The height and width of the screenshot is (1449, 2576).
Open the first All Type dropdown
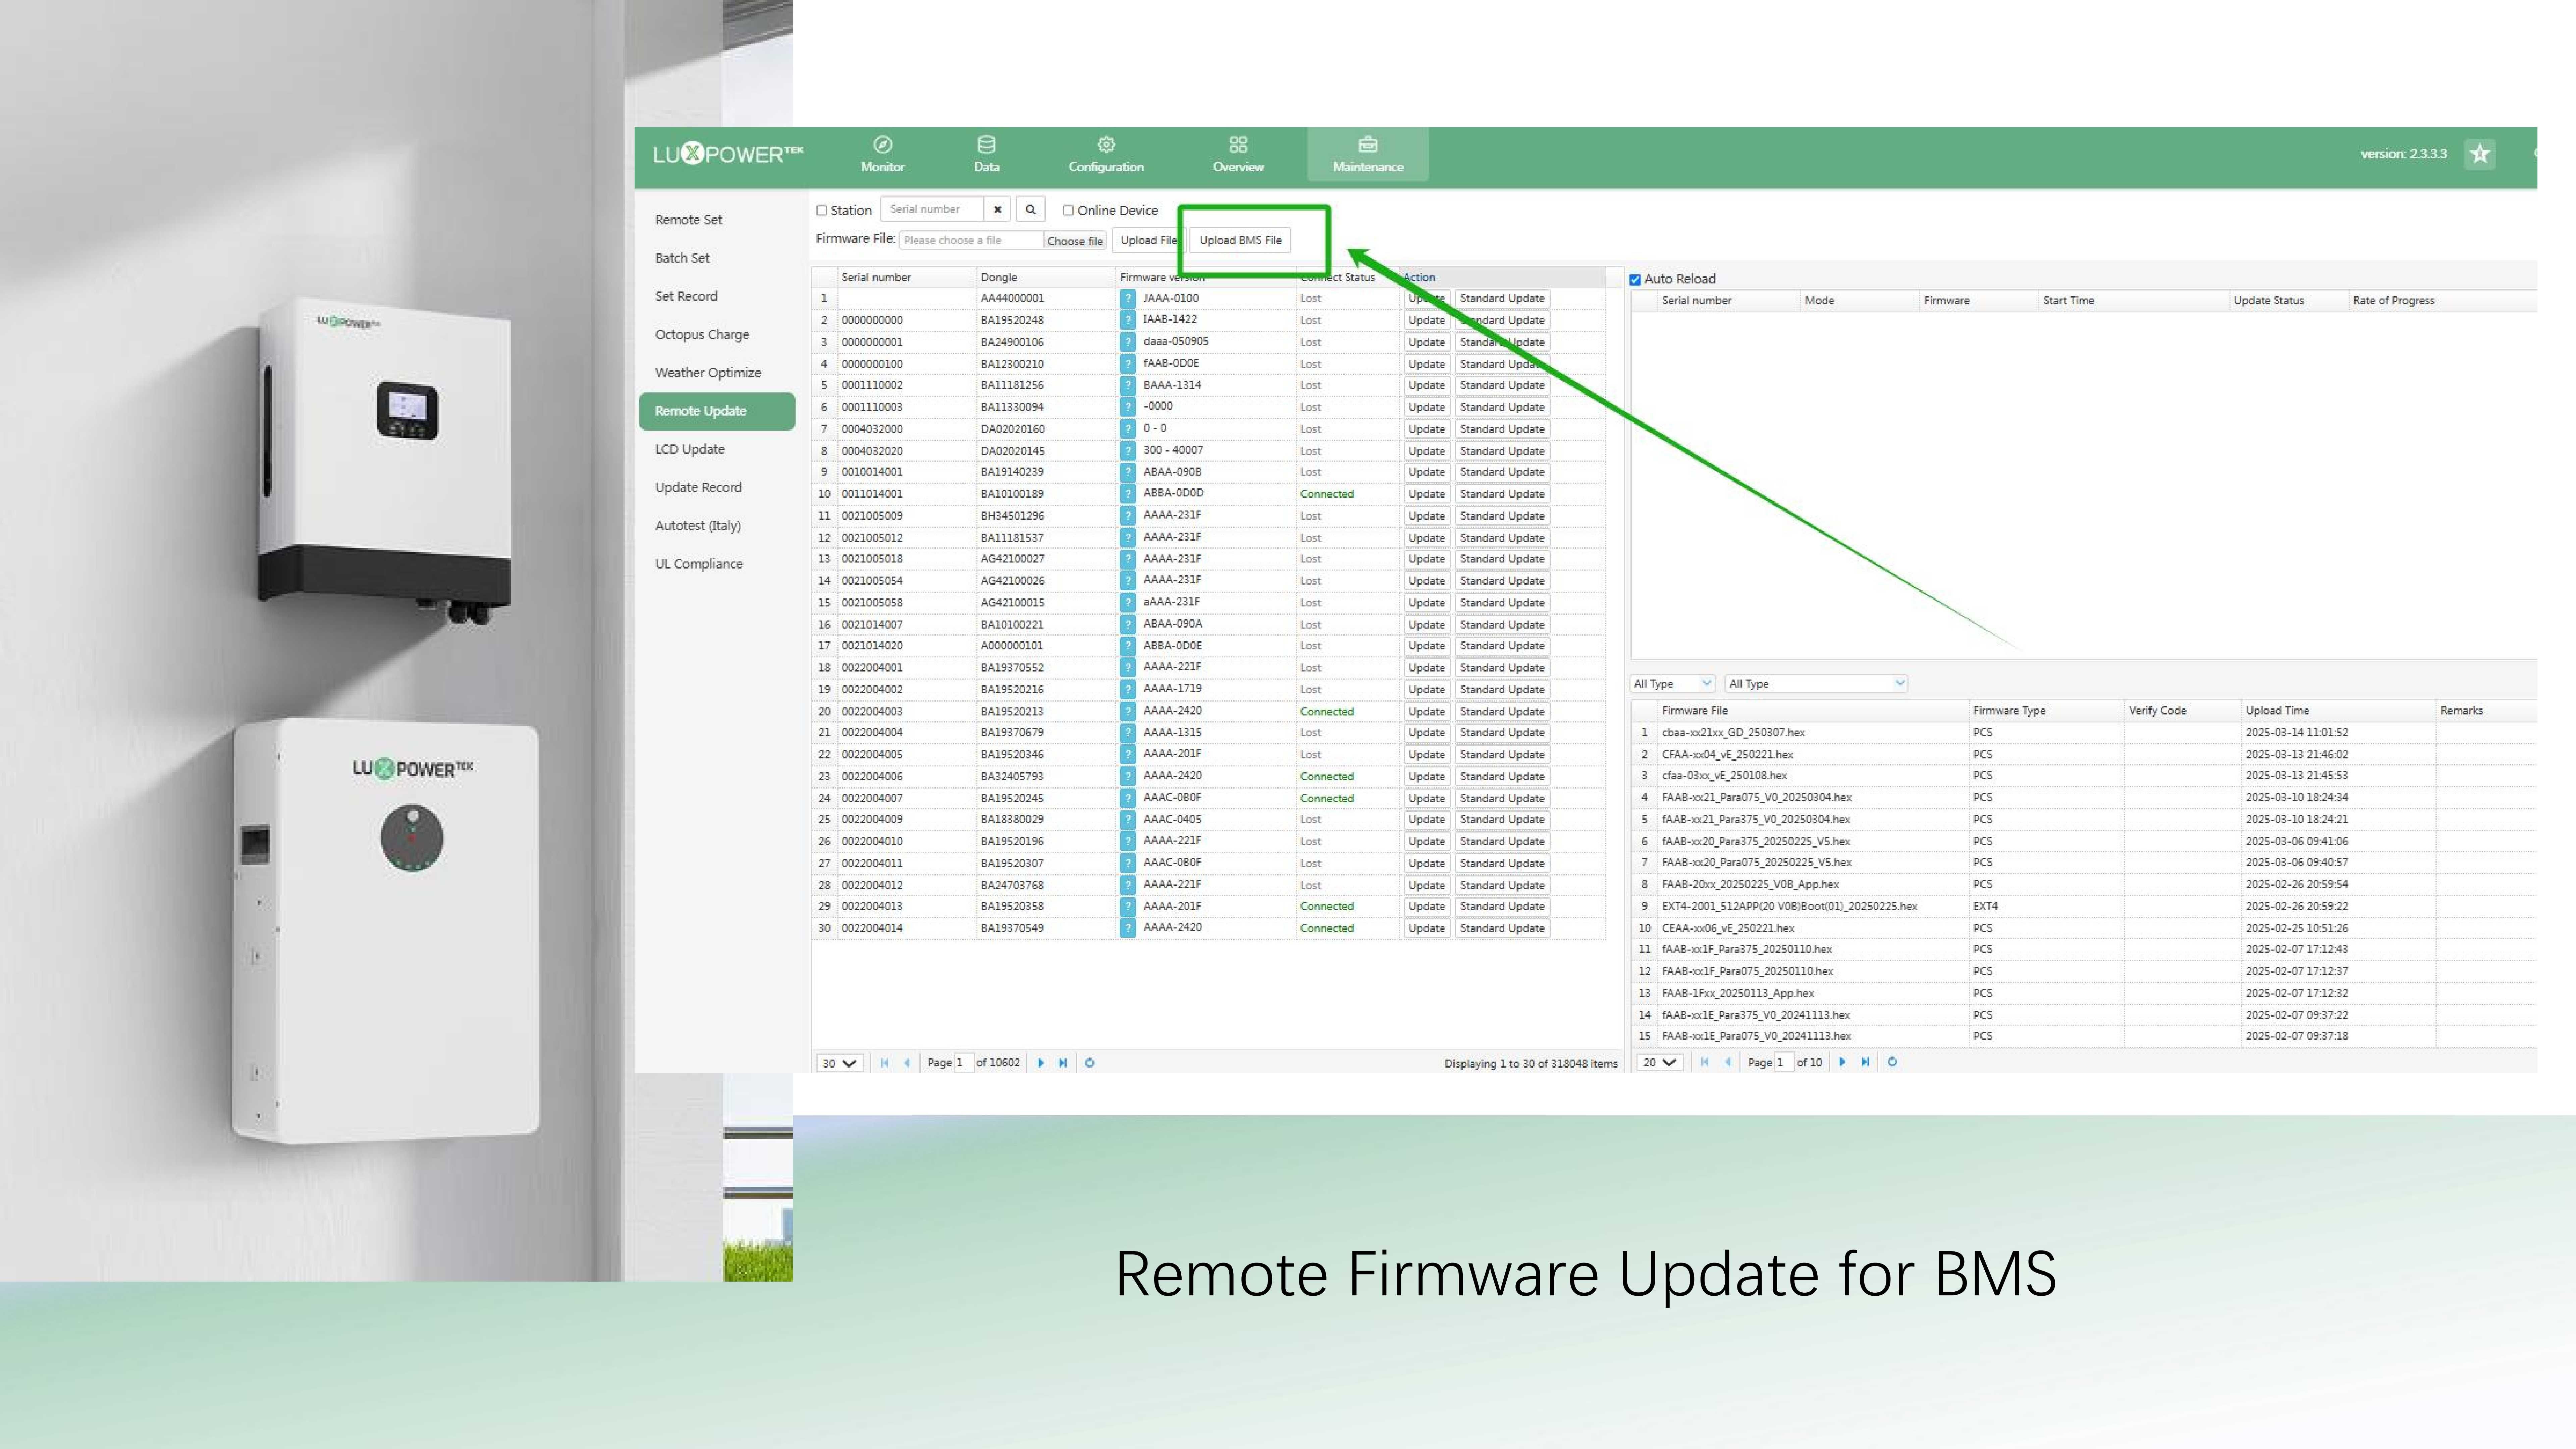(1672, 684)
